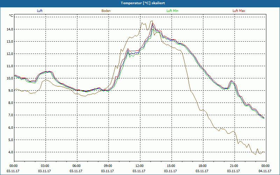Click the '13,0' y-axis value
This screenshot has width=280, height=175.
[x=10, y=41]
